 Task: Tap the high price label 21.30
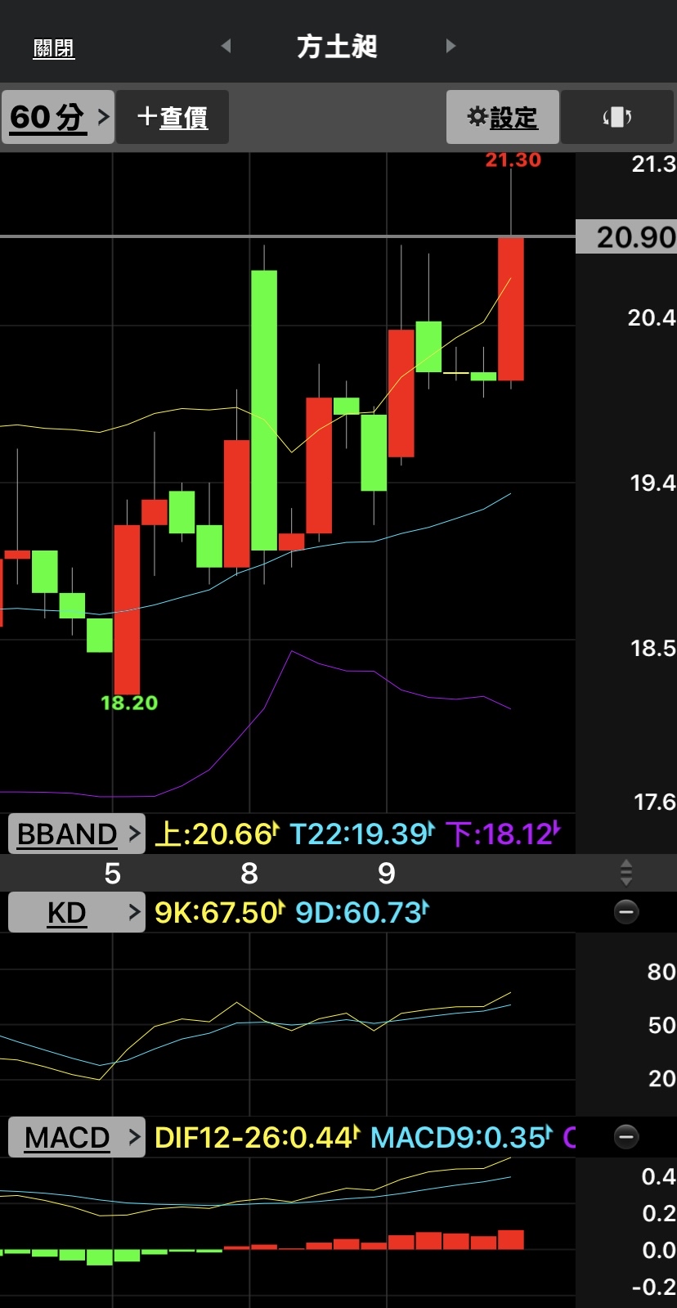pyautogui.click(x=513, y=160)
